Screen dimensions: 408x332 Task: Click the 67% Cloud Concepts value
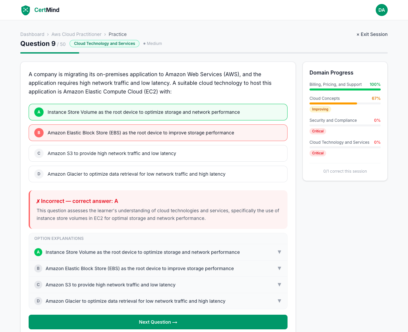coord(376,98)
